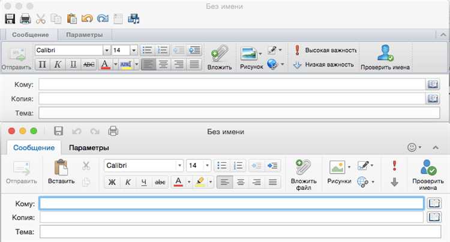Click Рисунки picture icon in lower window

pyautogui.click(x=337, y=167)
